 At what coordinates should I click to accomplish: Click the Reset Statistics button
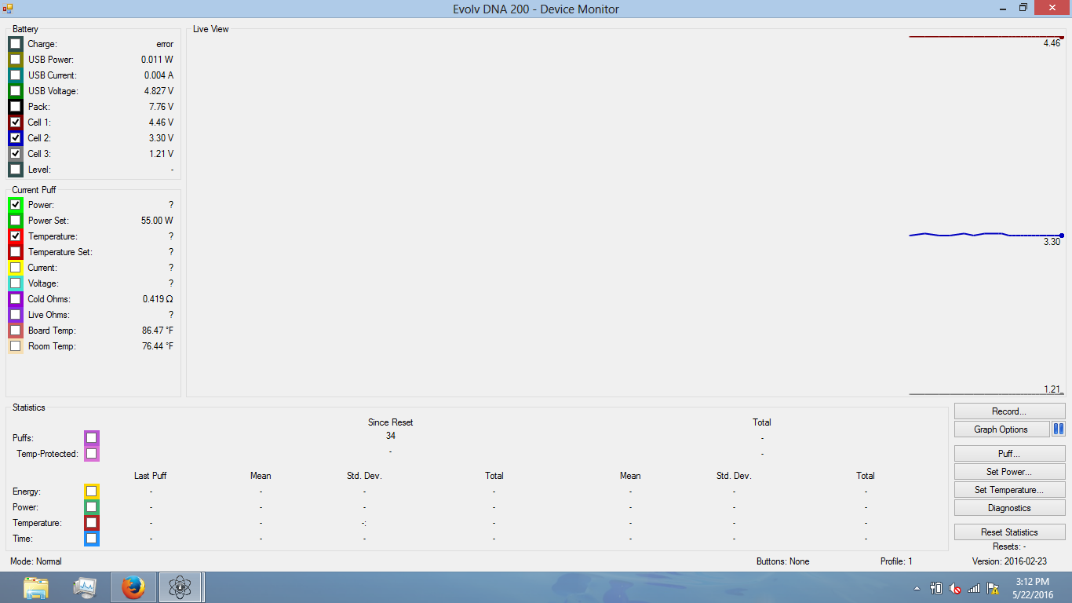coord(1009,532)
